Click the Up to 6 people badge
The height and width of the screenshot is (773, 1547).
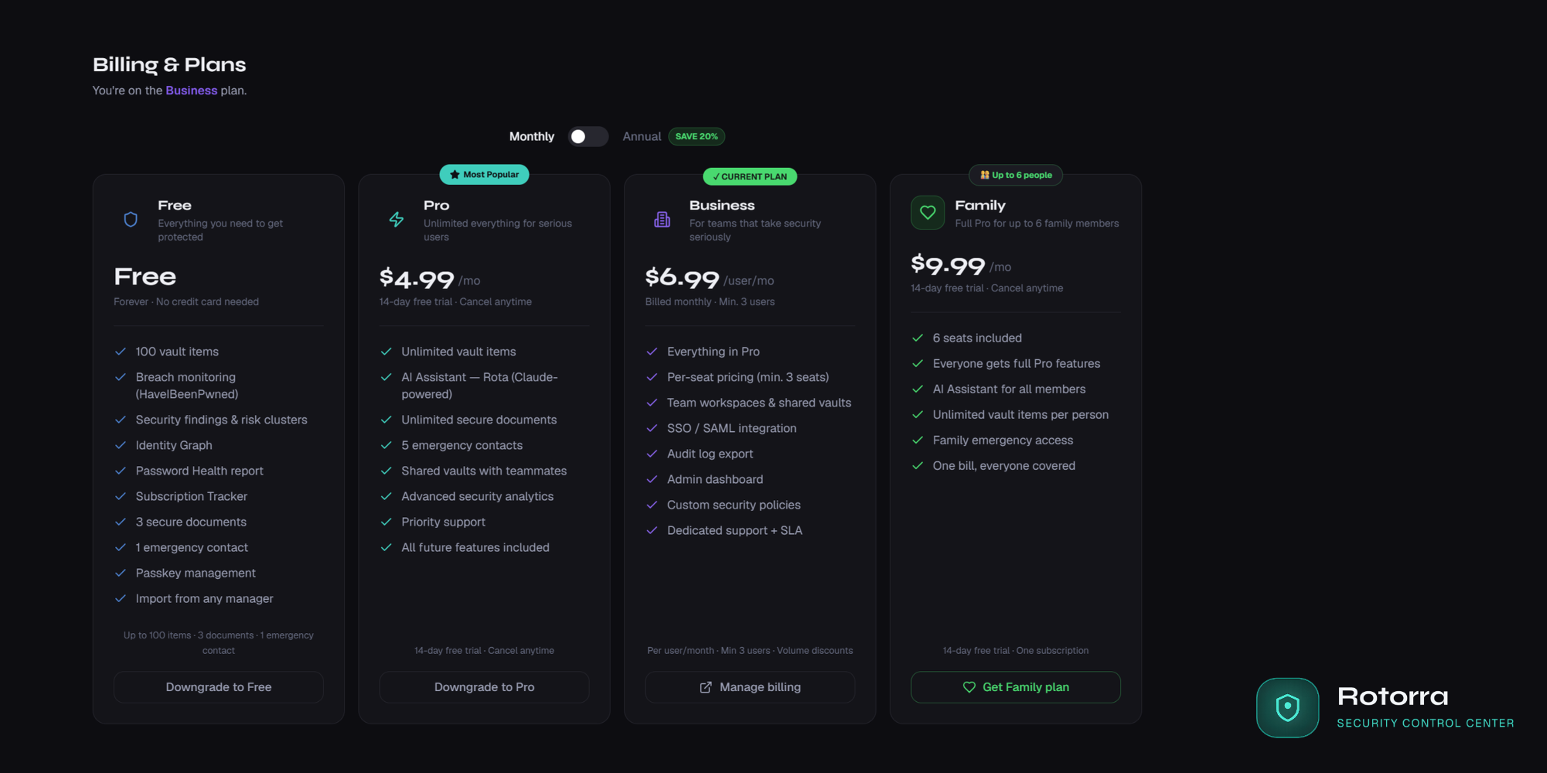1016,175
